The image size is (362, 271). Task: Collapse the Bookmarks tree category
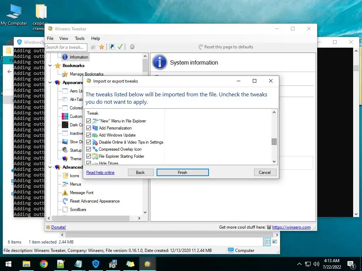click(x=50, y=66)
